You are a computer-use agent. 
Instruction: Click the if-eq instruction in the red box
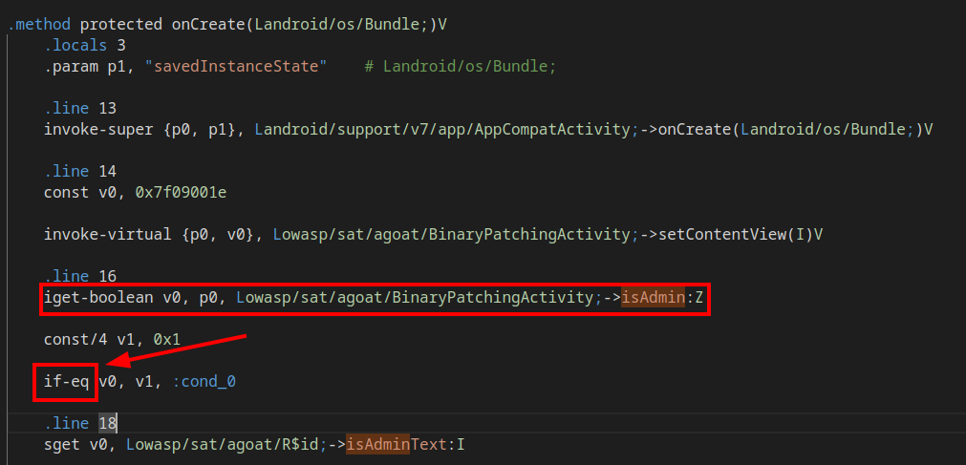point(66,382)
